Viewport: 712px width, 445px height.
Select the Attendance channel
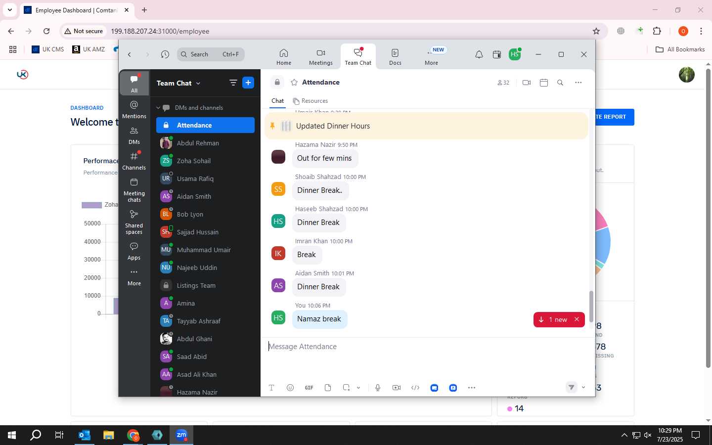[205, 125]
